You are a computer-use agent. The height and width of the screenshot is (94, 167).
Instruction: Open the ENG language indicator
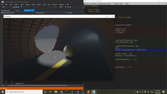point(152,92)
